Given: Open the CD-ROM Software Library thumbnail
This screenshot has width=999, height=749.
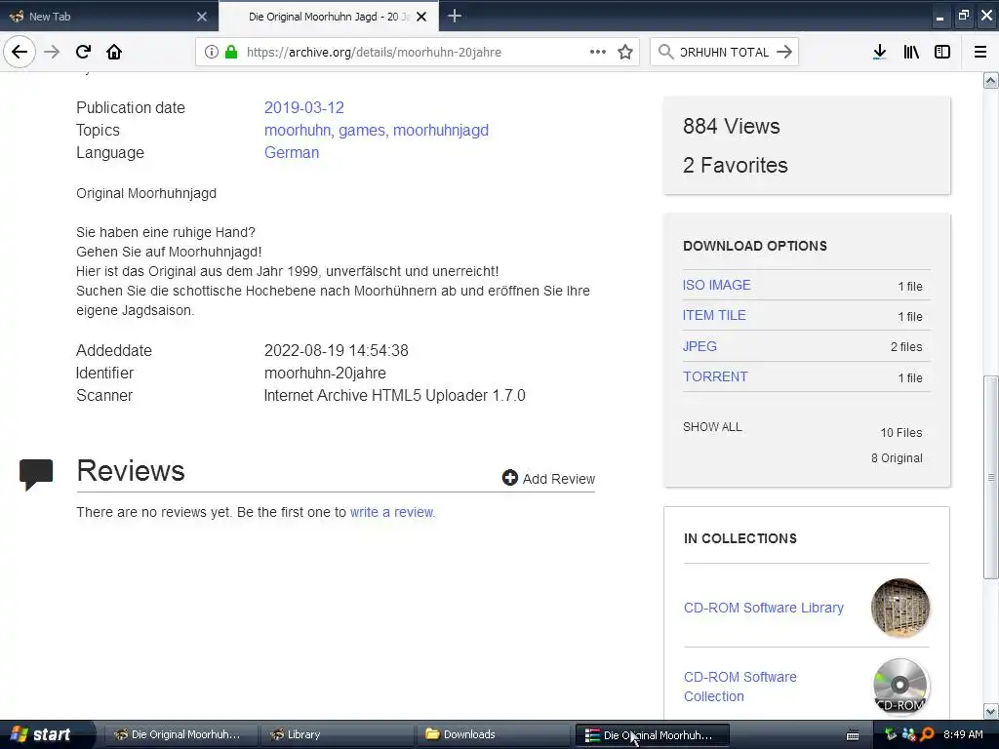Looking at the screenshot, I should tap(900, 608).
